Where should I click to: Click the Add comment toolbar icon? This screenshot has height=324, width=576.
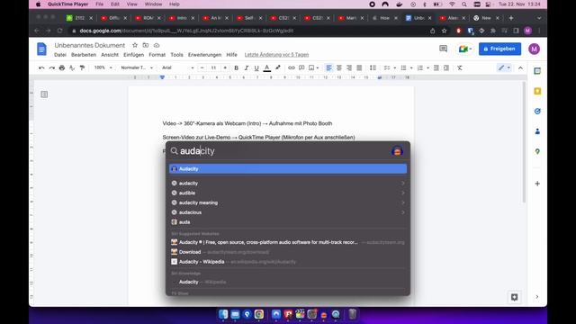(301, 68)
